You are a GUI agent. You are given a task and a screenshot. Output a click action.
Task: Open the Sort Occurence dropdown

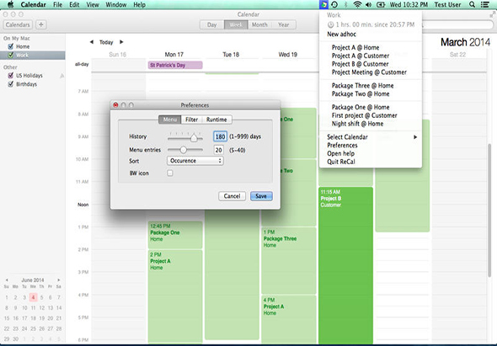point(195,161)
